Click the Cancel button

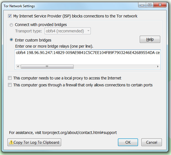pos(151,142)
